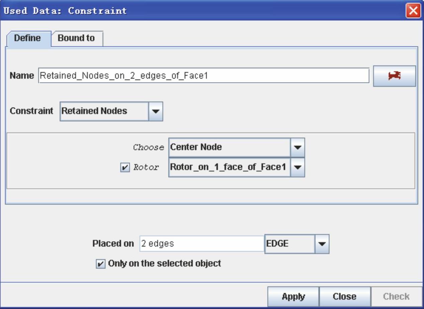Close the Used Data: Constraint dialog
The height and width of the screenshot is (309, 424).
[x=414, y=10]
